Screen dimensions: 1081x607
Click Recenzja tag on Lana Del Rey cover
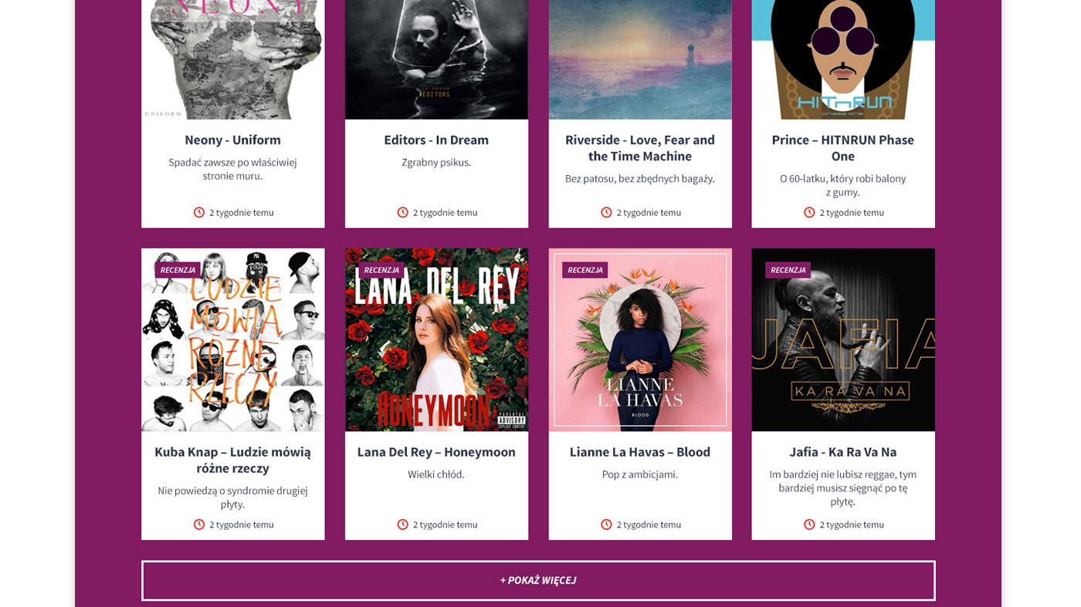pos(381,270)
